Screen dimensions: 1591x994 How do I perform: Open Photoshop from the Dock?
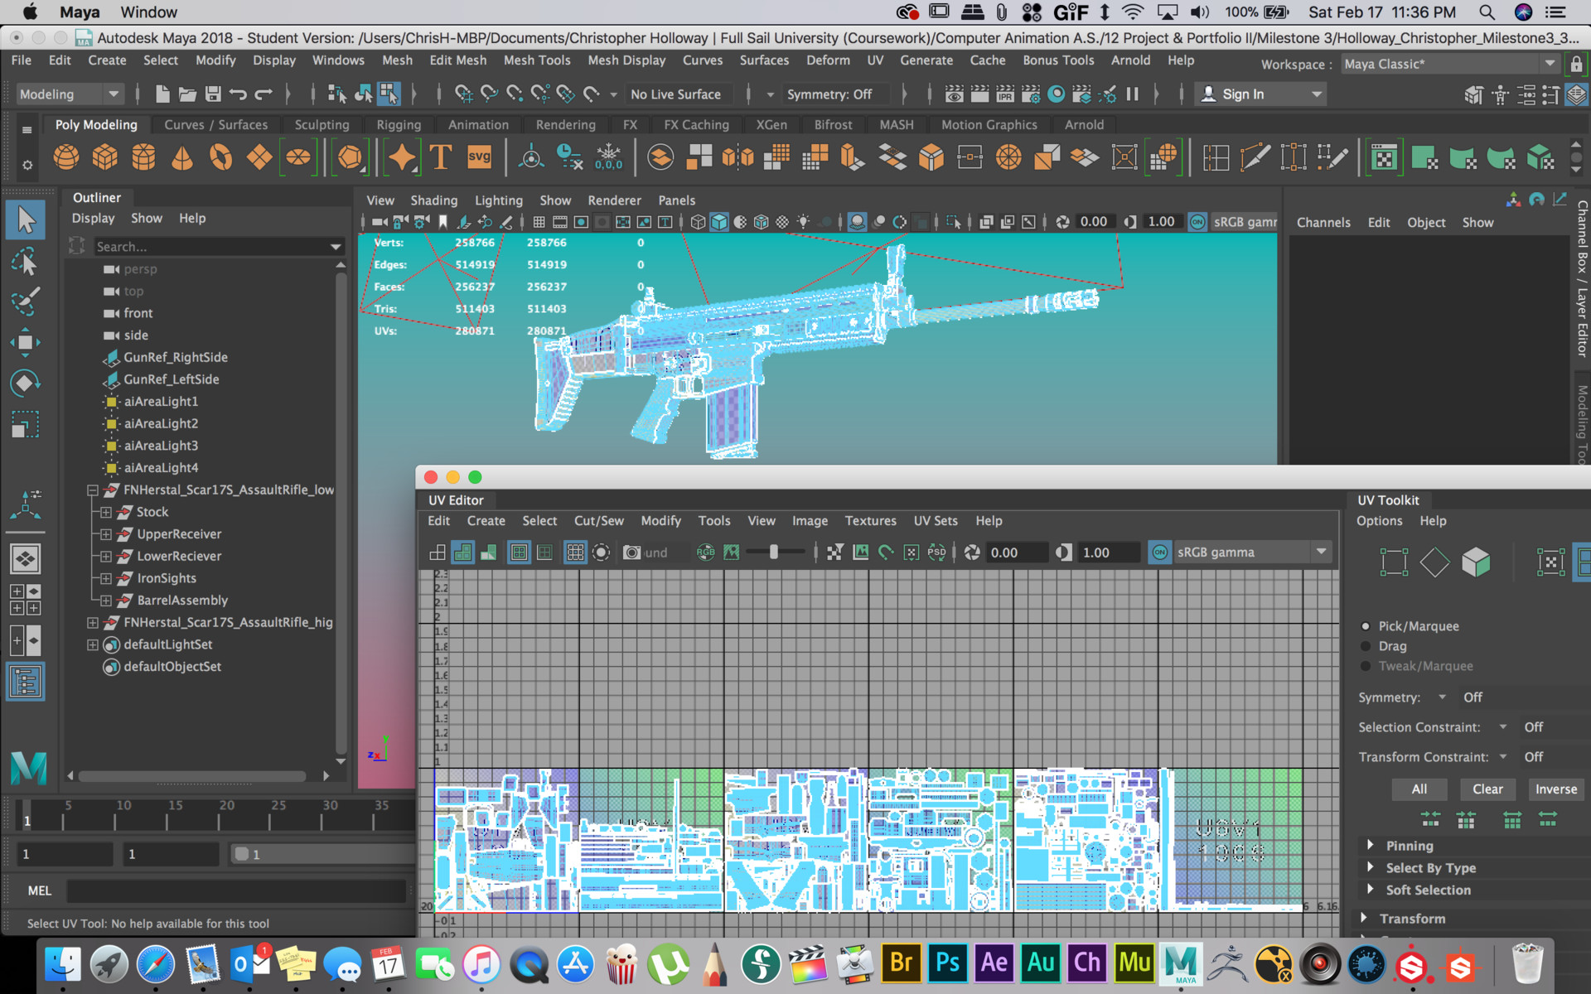947,963
